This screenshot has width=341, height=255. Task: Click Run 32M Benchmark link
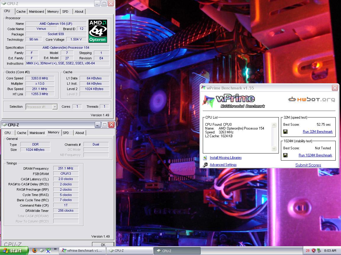click(x=318, y=132)
